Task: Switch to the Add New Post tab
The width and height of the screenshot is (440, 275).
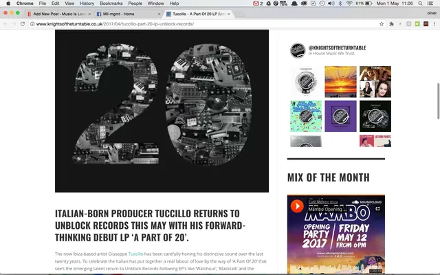Action: tap(59, 14)
